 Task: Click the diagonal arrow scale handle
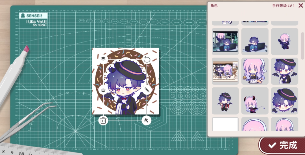147,120
